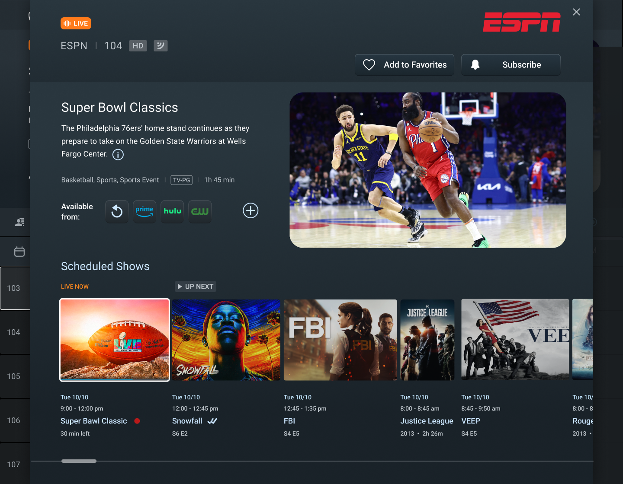Click the Scheduled Shows heading
Image resolution: width=623 pixels, height=484 pixels.
(105, 266)
